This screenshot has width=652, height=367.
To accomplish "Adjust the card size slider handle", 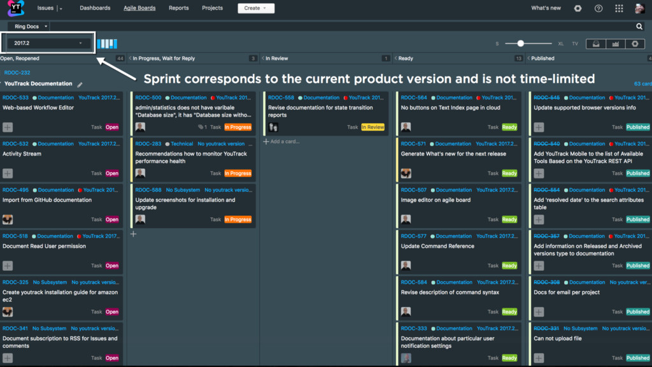I will (520, 43).
